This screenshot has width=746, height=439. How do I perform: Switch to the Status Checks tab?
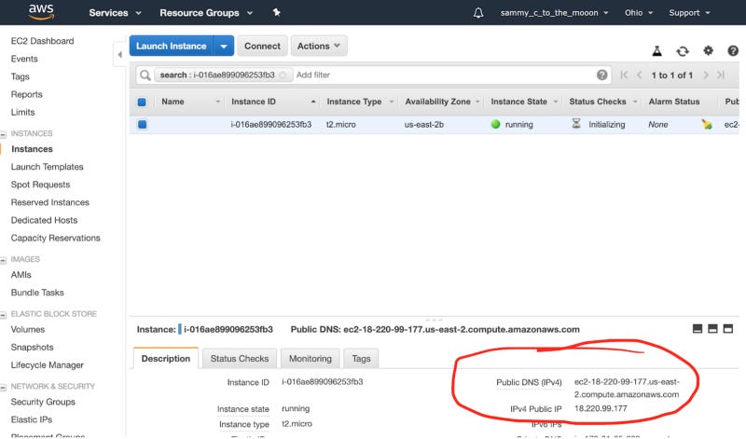(x=240, y=359)
